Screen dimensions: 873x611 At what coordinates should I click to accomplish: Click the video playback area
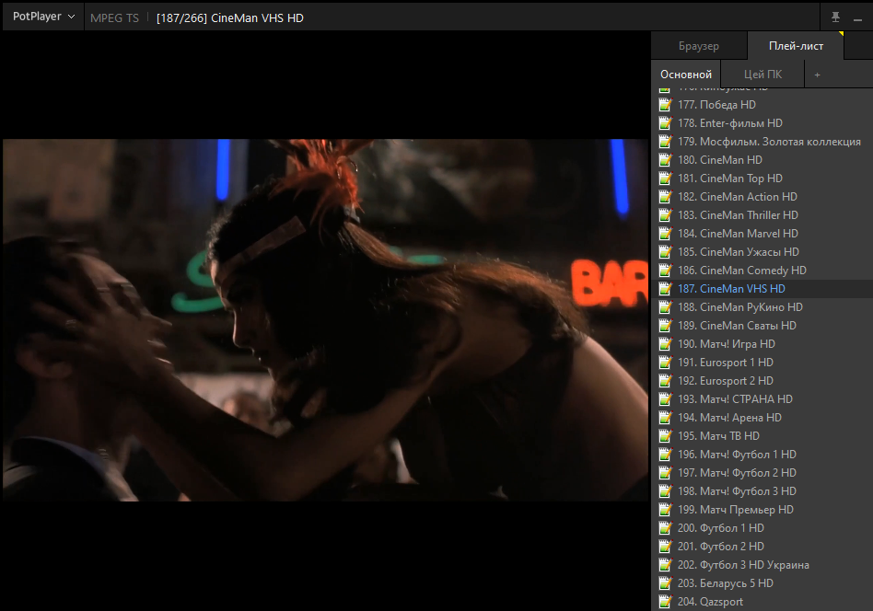[325, 320]
